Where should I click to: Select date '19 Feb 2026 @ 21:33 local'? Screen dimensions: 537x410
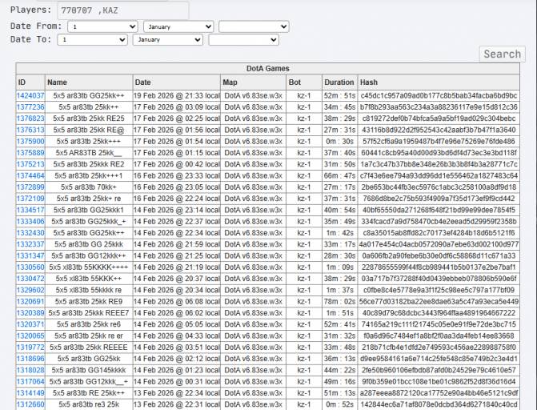[x=176, y=95]
